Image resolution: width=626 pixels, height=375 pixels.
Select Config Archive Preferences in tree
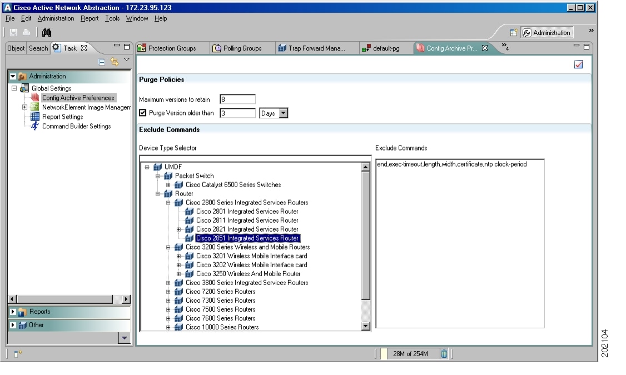pos(78,98)
